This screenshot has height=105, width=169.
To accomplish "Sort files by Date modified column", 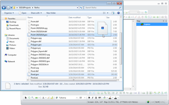I will tap(77, 17).
